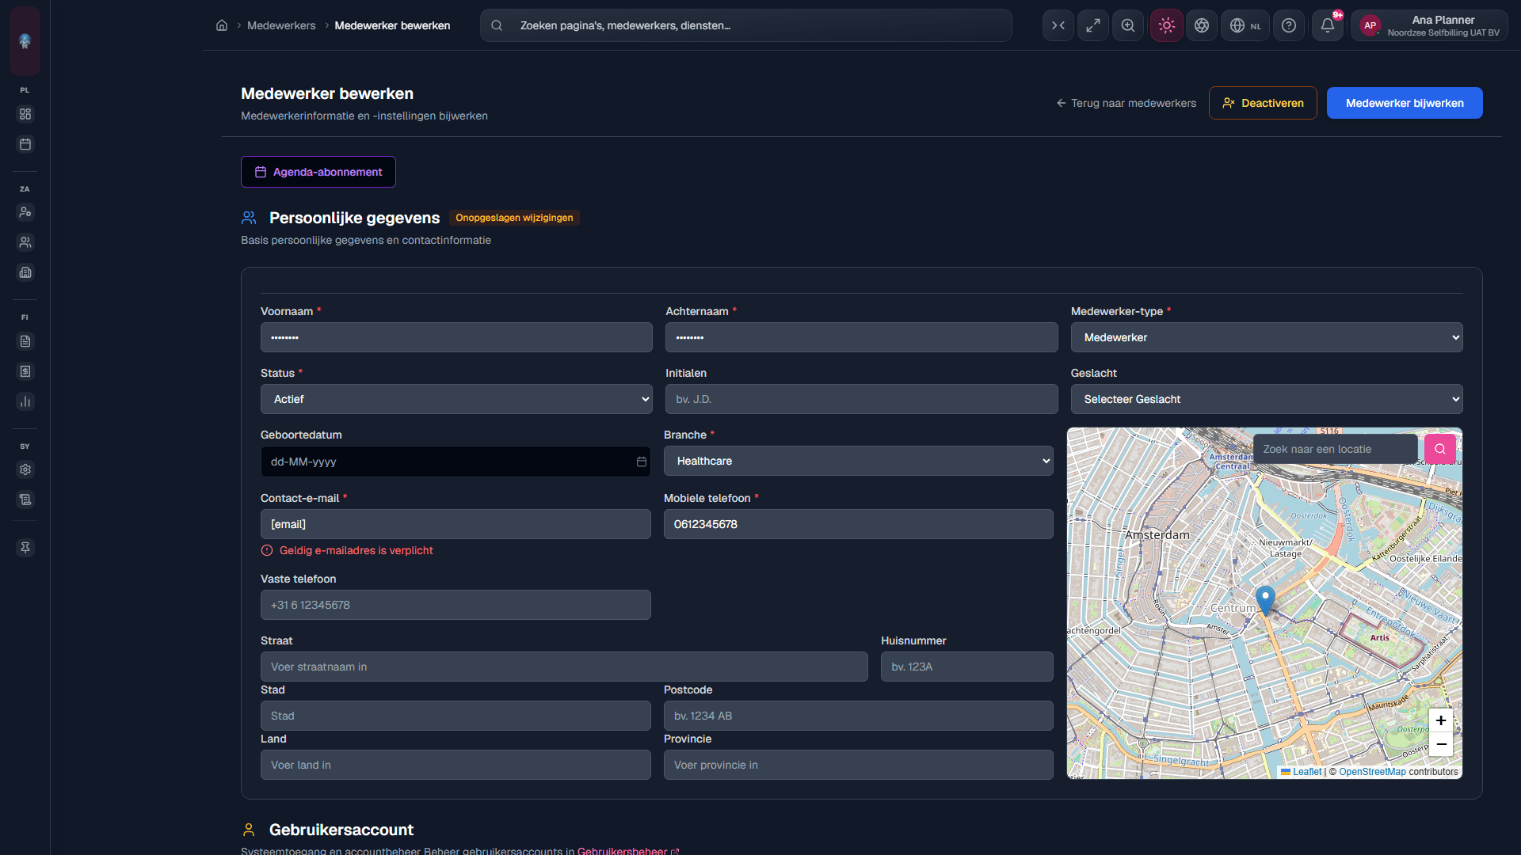The height and width of the screenshot is (855, 1521).
Task: Focus the Contact-e-mail input field
Action: point(456,524)
